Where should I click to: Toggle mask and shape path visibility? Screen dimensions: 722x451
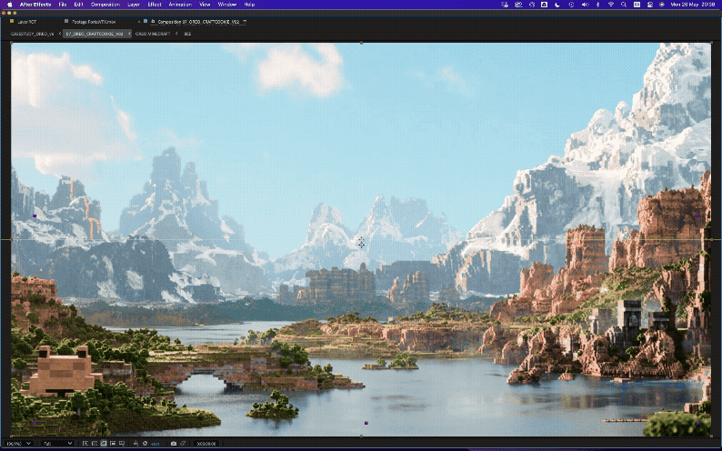tap(104, 444)
